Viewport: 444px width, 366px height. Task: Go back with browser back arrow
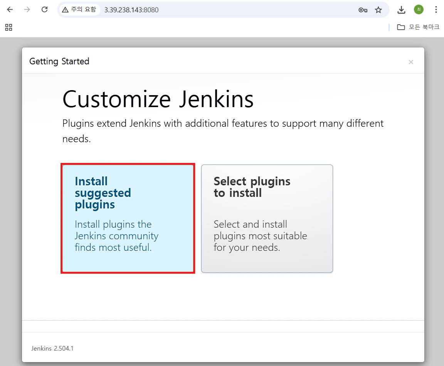point(10,10)
